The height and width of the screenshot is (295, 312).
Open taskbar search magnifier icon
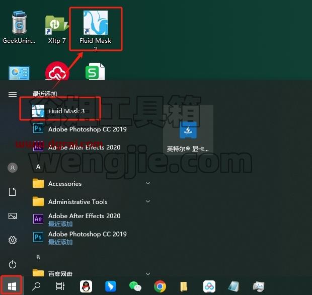36,286
